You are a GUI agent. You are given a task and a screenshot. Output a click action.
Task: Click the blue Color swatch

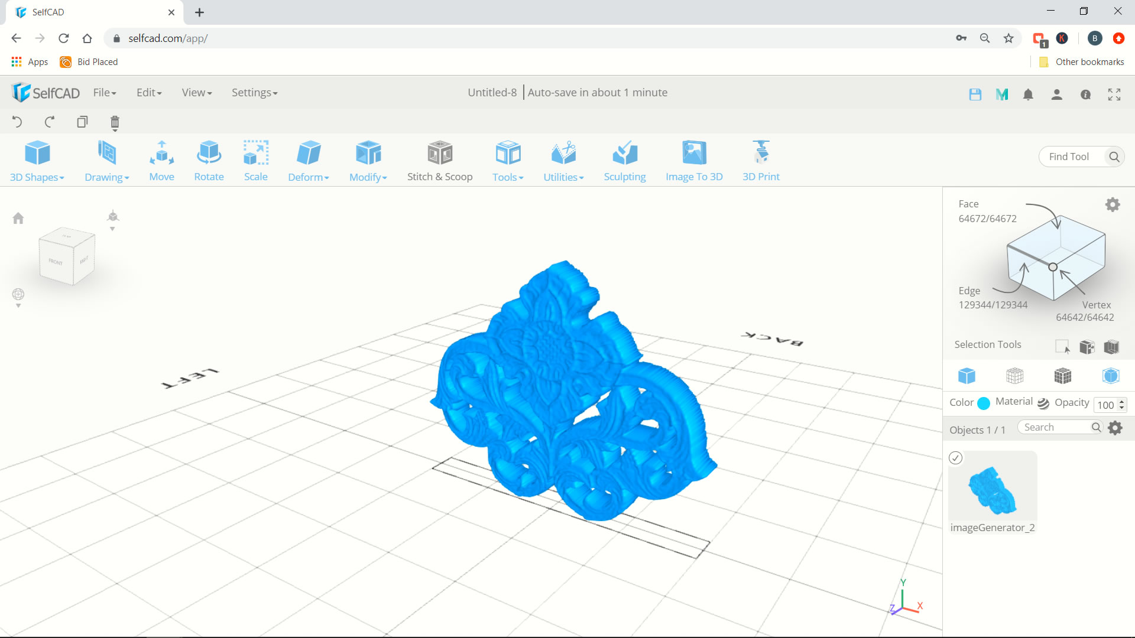pos(984,403)
